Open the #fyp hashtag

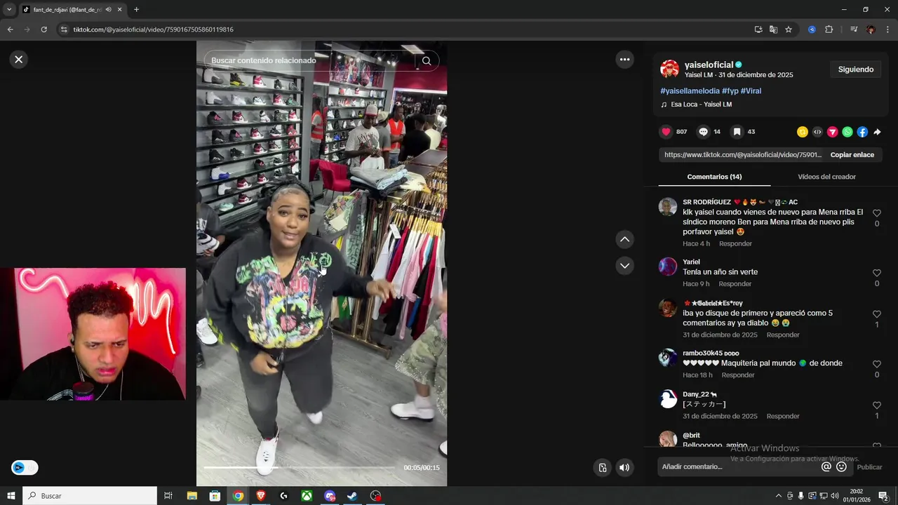point(730,91)
